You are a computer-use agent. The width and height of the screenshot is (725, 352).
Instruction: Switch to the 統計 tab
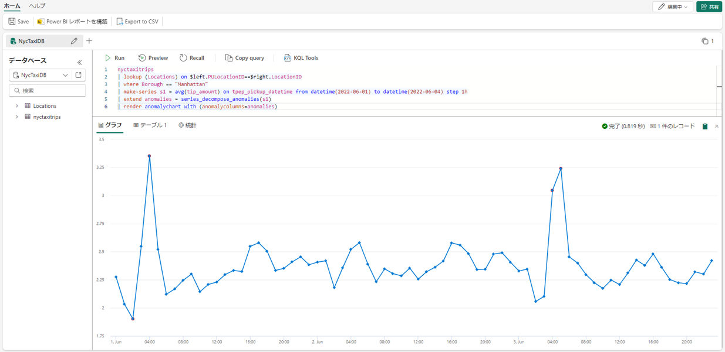(187, 125)
